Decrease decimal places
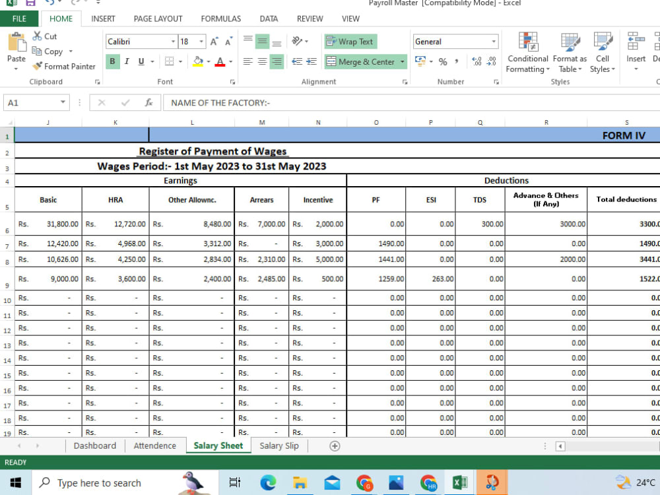 (x=492, y=61)
